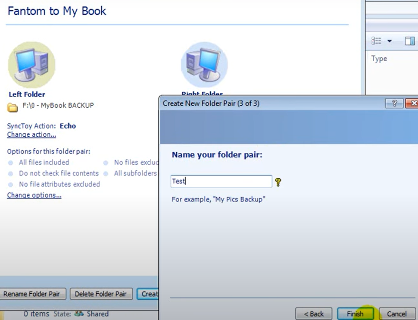The width and height of the screenshot is (418, 320).
Task: Click the Change action... link
Action: point(31,135)
